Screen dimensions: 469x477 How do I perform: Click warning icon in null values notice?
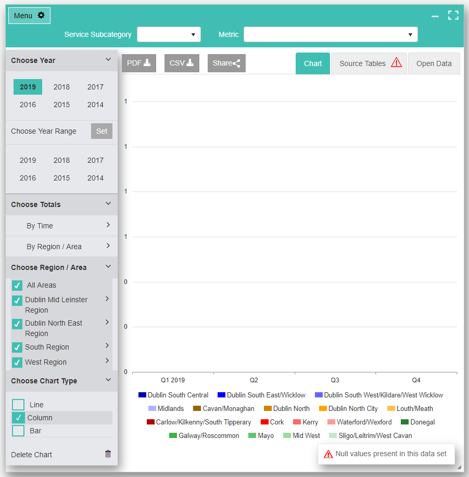[328, 454]
